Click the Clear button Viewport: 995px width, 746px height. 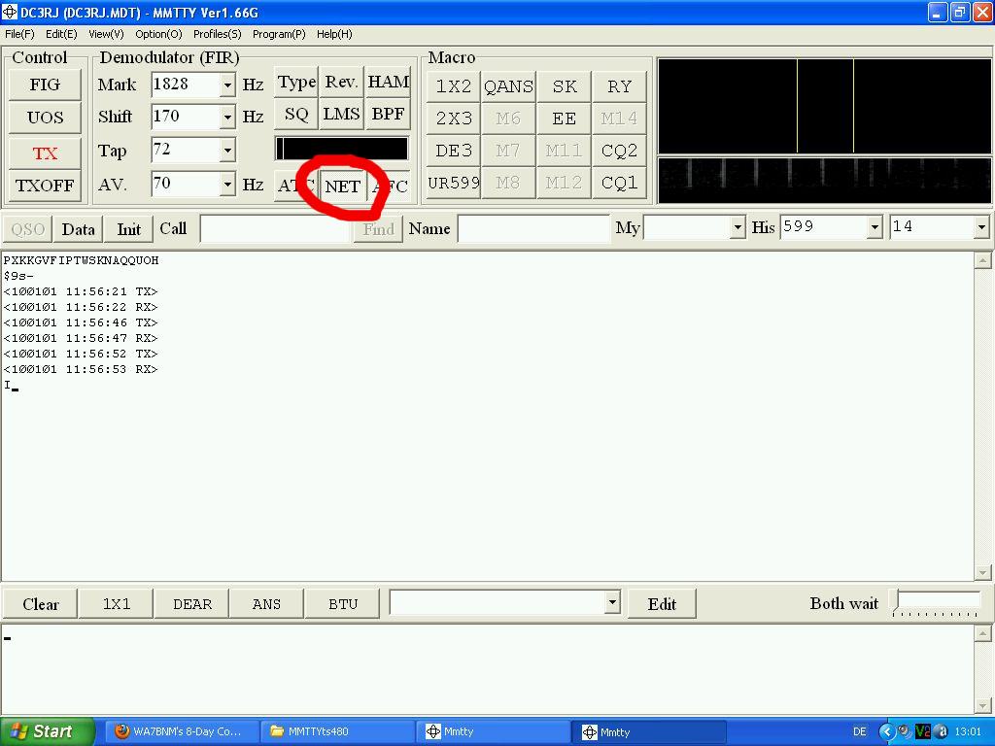pos(41,603)
